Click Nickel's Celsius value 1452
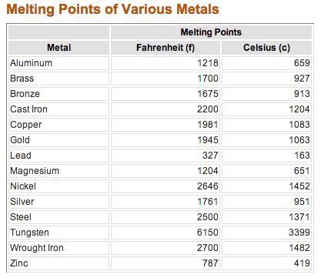This screenshot has height=278, width=321. 299,186
